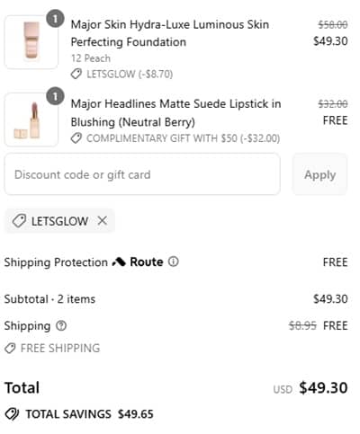Select the foundation product thumbnail

31,42
